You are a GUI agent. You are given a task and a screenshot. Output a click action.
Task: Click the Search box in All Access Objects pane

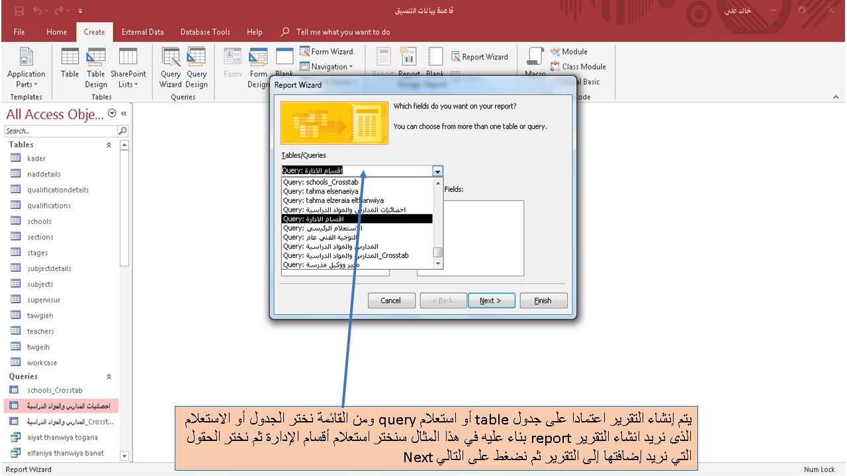(60, 130)
